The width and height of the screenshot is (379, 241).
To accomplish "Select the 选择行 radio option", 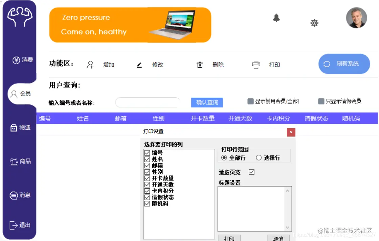I will tap(258, 158).
